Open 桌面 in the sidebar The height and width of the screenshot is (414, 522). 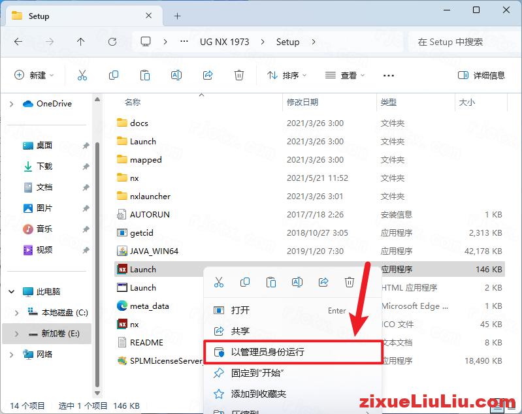[44, 146]
